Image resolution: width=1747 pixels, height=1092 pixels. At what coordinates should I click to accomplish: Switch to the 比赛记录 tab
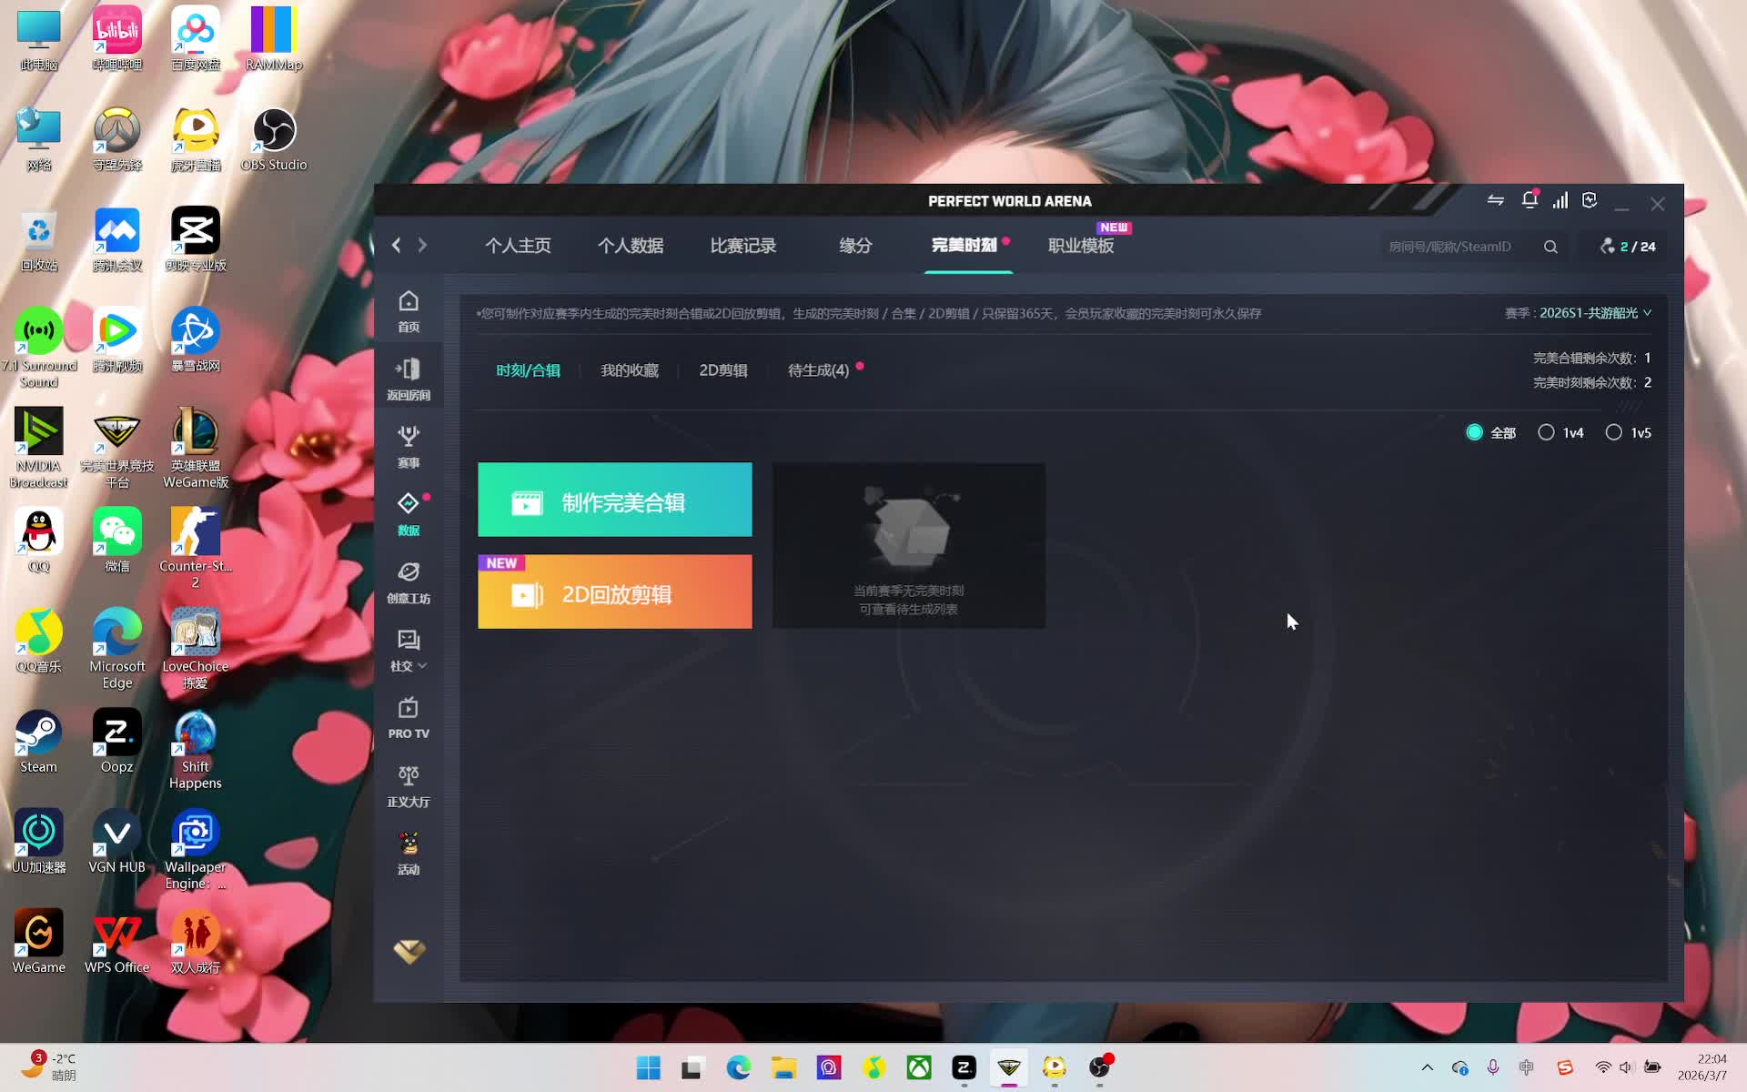tap(742, 246)
